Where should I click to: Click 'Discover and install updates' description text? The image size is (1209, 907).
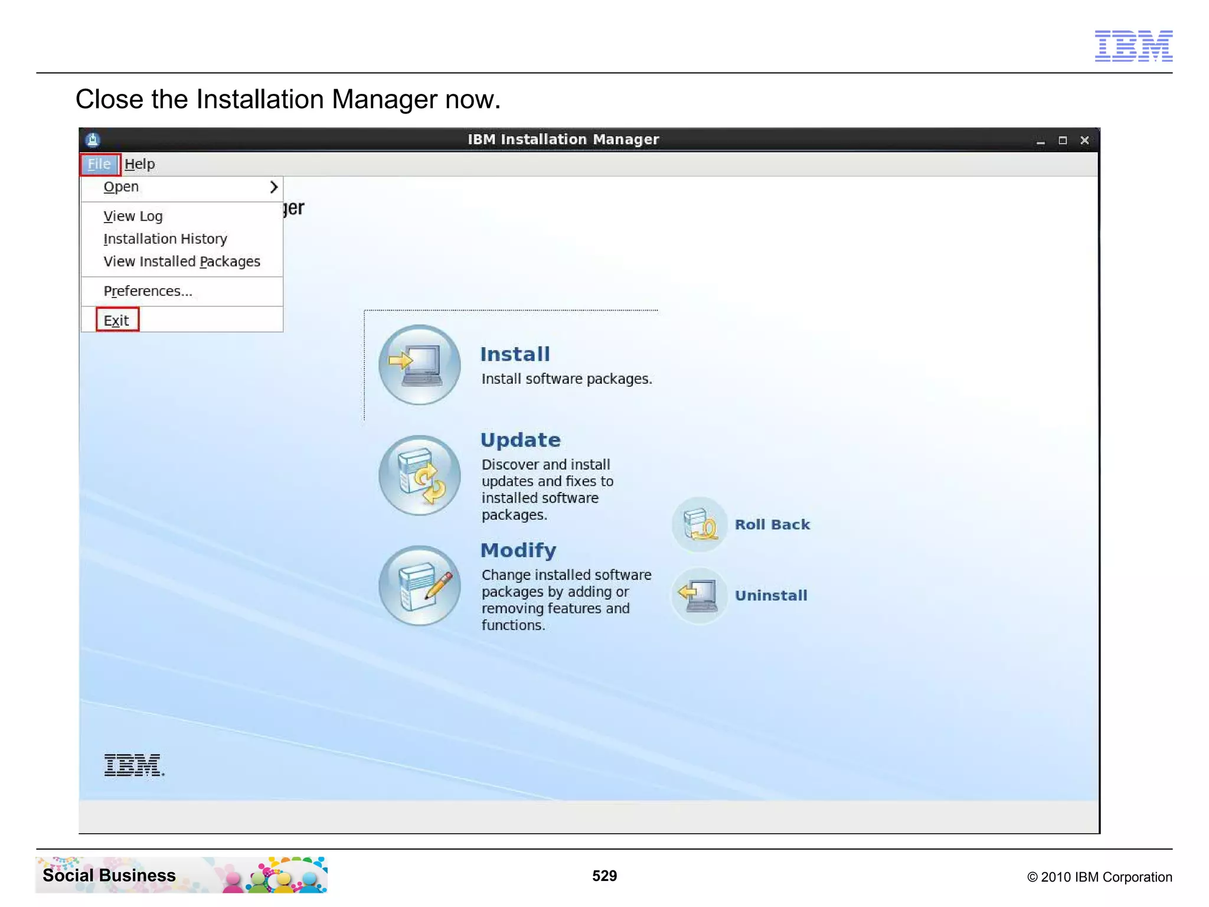pyautogui.click(x=547, y=490)
